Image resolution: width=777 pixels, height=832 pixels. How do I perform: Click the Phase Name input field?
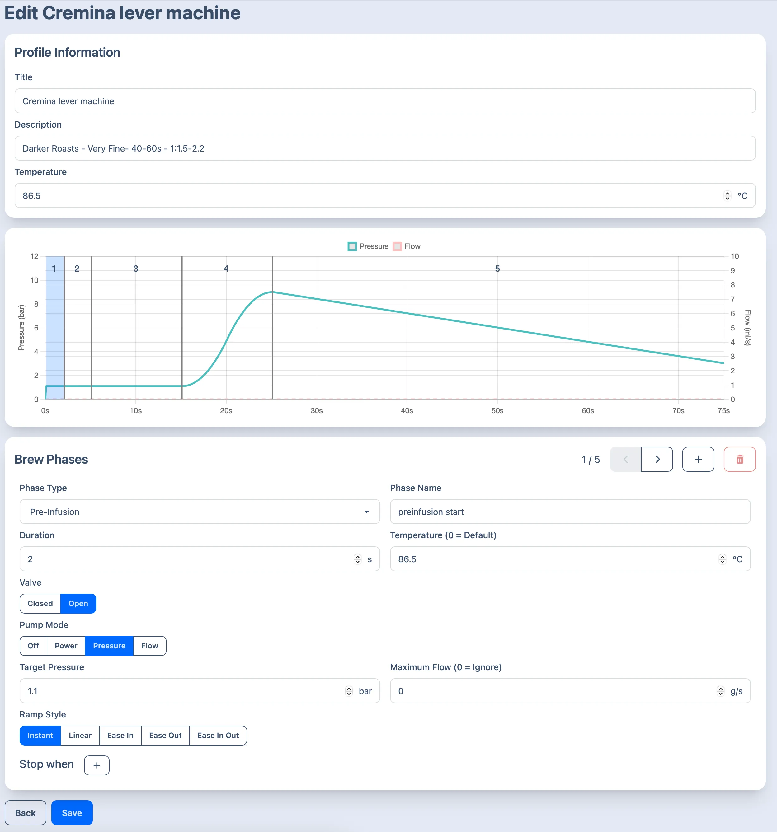[570, 512]
